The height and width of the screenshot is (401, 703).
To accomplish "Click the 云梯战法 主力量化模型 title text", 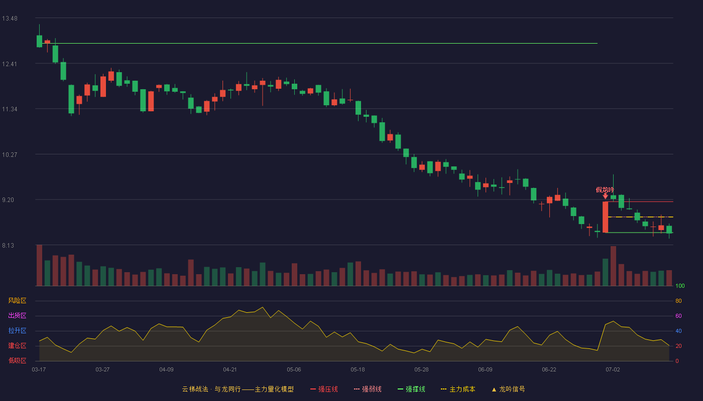I will (238, 389).
